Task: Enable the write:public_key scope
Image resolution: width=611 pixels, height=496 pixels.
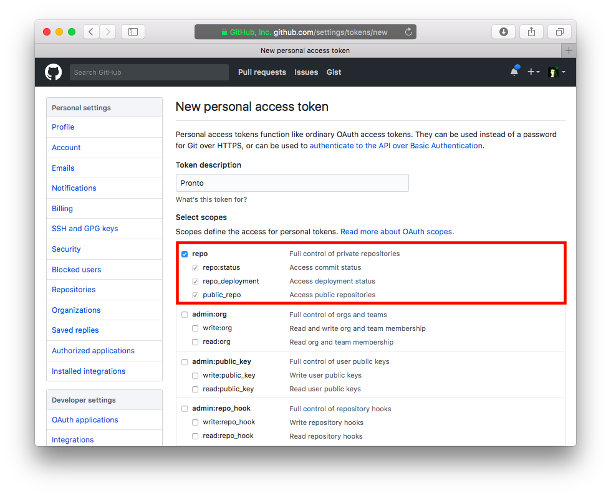Action: tap(195, 376)
